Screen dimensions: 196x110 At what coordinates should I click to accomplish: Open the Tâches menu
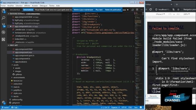pos(52,6)
